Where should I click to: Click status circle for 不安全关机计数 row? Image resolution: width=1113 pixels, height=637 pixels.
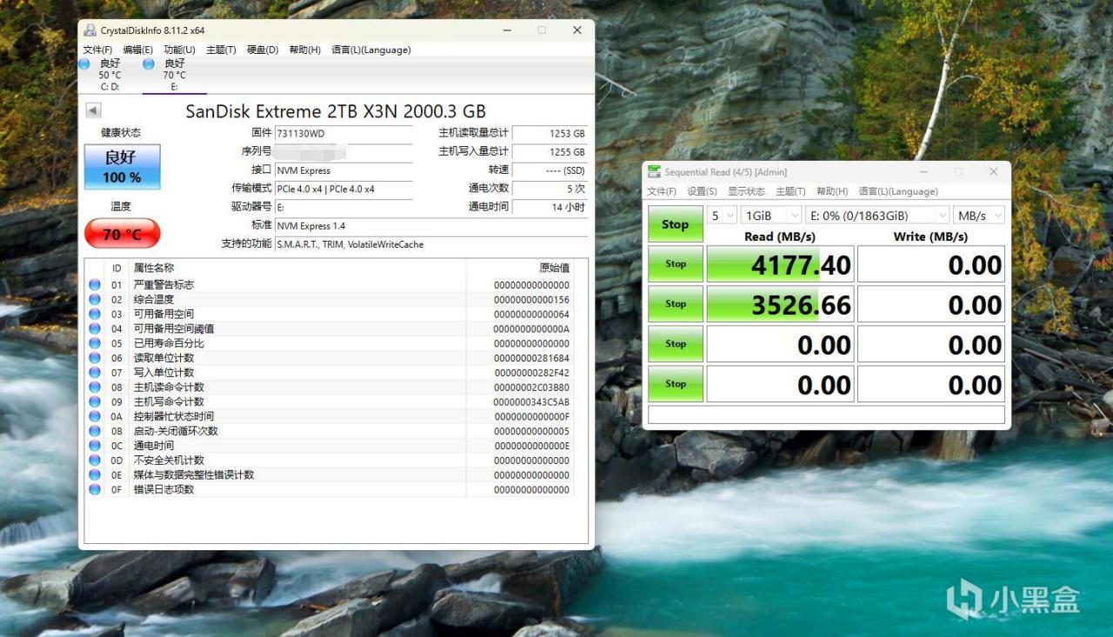pyautogui.click(x=94, y=461)
